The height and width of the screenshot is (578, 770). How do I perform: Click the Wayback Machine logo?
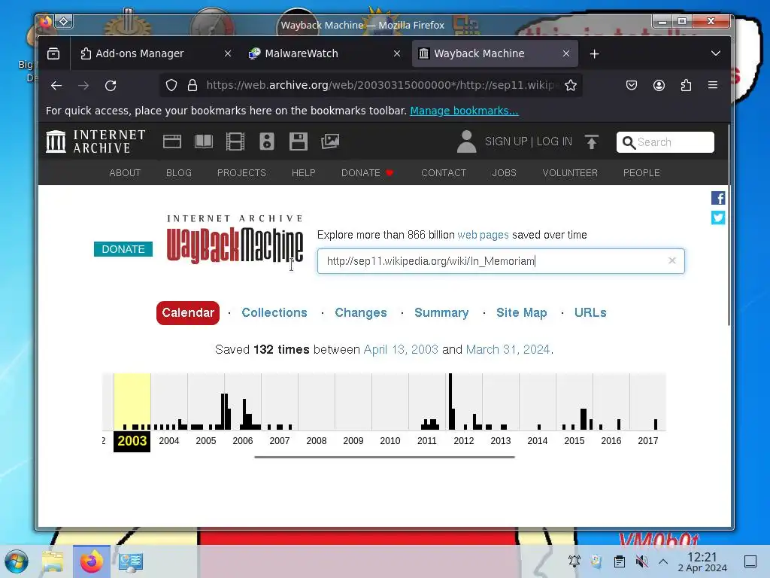pos(235,239)
